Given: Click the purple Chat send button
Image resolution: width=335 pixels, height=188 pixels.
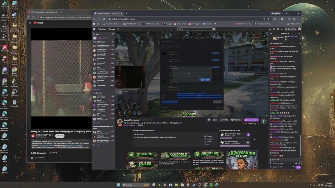Looking at the screenshot, I should (x=298, y=167).
